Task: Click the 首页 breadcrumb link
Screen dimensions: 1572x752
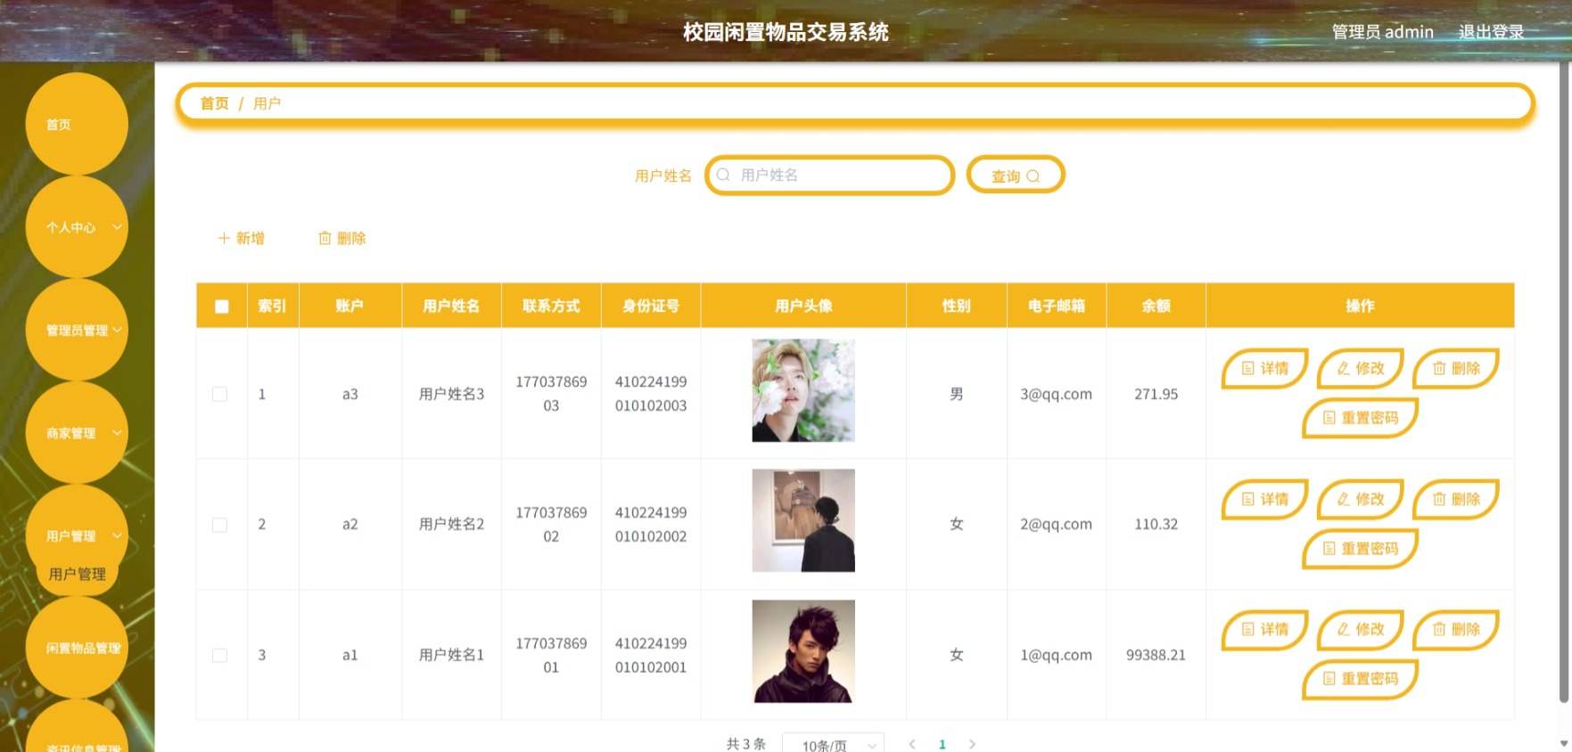Action: [214, 103]
